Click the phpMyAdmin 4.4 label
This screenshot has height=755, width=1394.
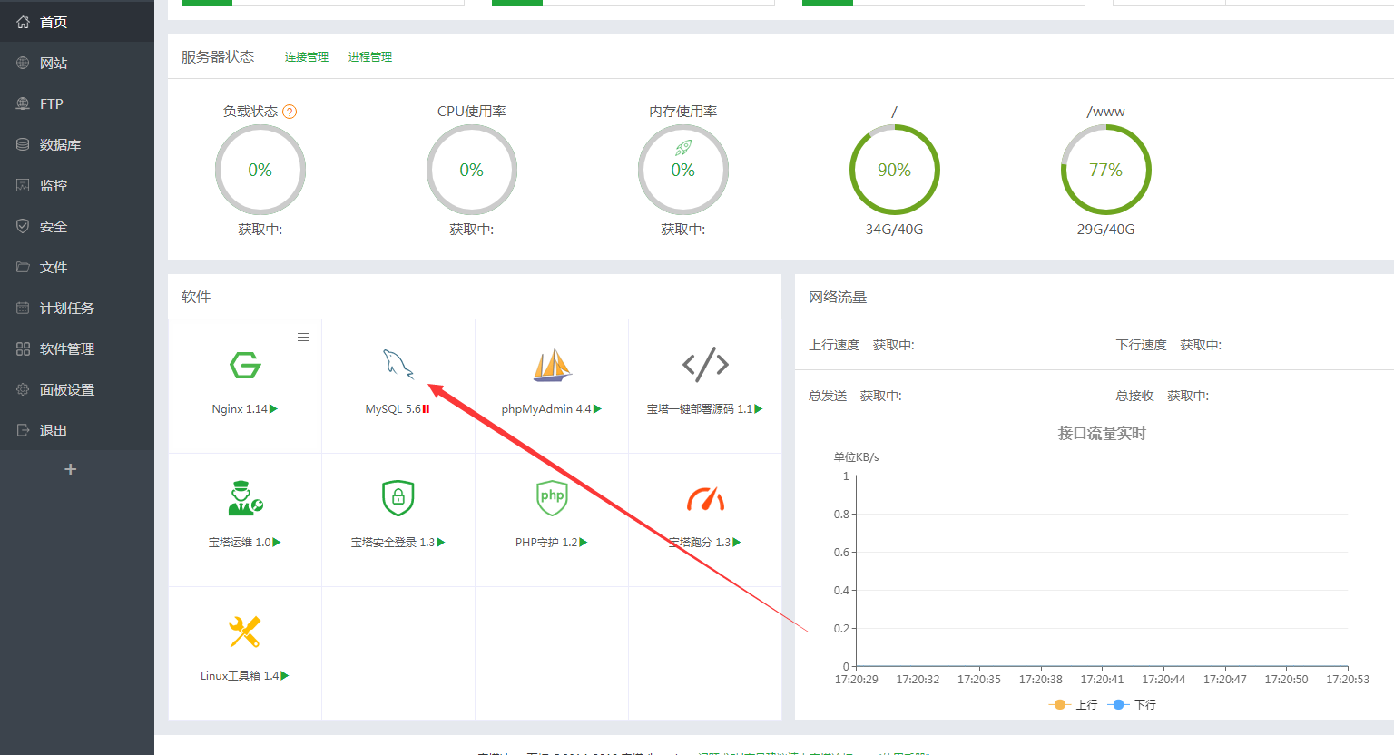[546, 409]
